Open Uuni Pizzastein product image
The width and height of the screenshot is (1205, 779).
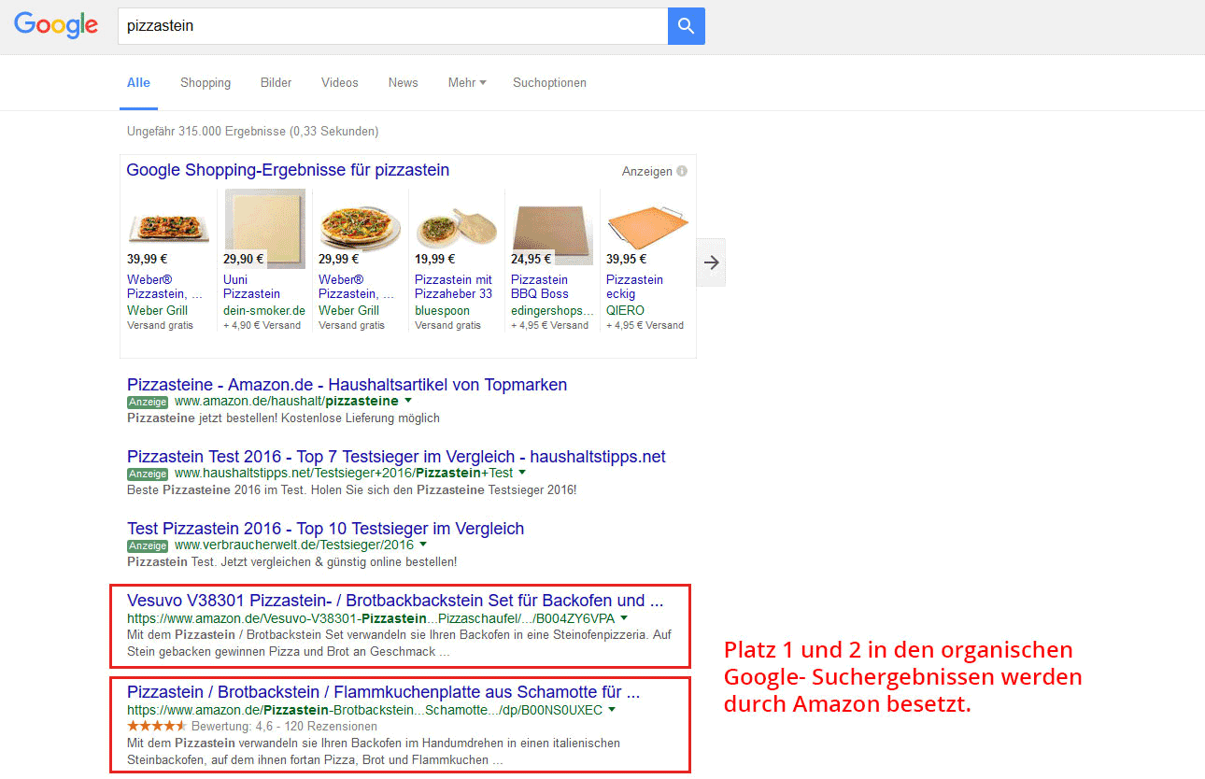point(264,229)
